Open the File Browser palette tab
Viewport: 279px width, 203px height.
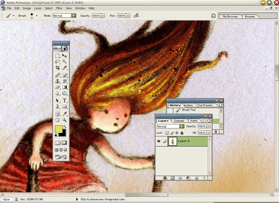[x=230, y=17]
